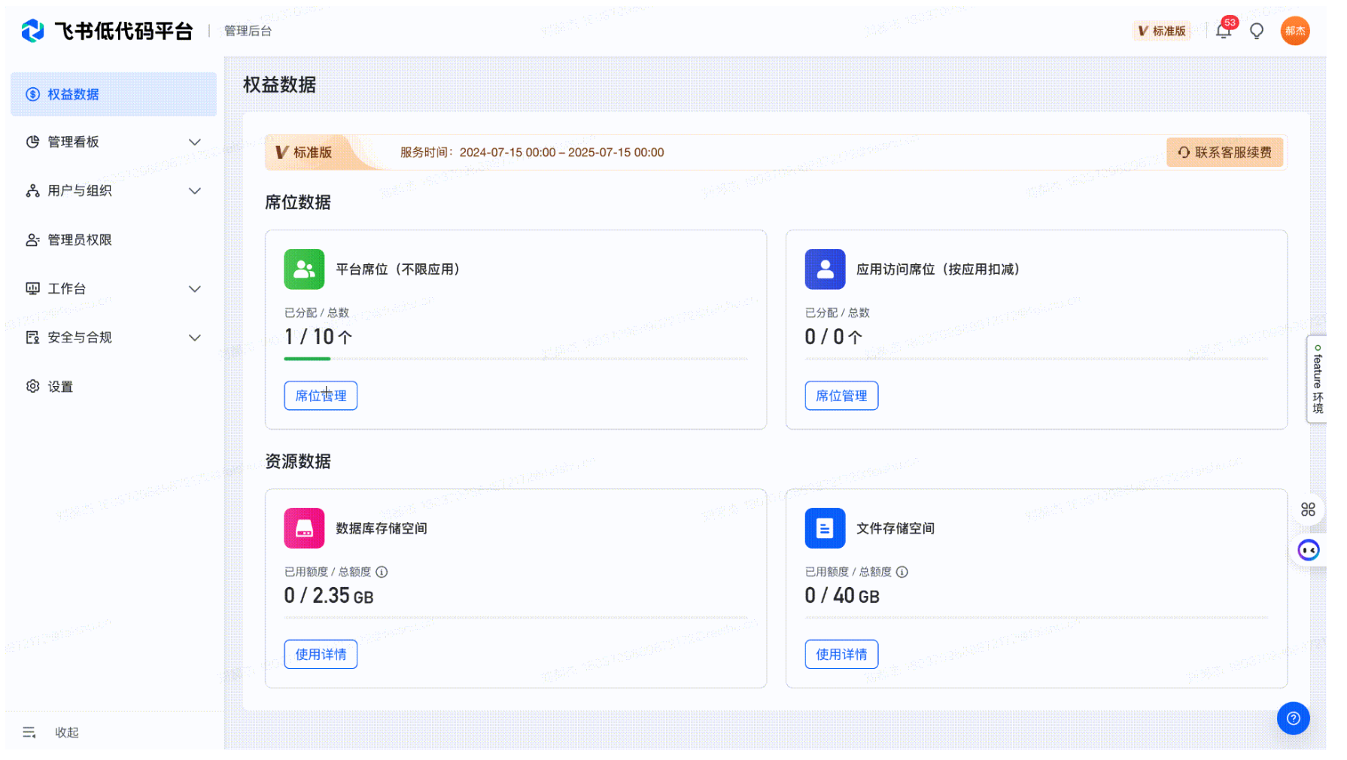Click the 权益数据 coin icon
Image resolution: width=1347 pixels, height=760 pixels.
32,94
